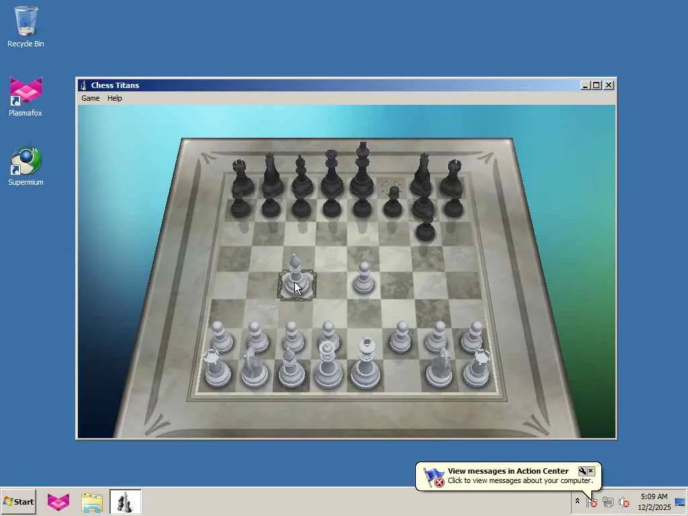Open notification options via the wrench icon
688x516 pixels.
(x=583, y=471)
